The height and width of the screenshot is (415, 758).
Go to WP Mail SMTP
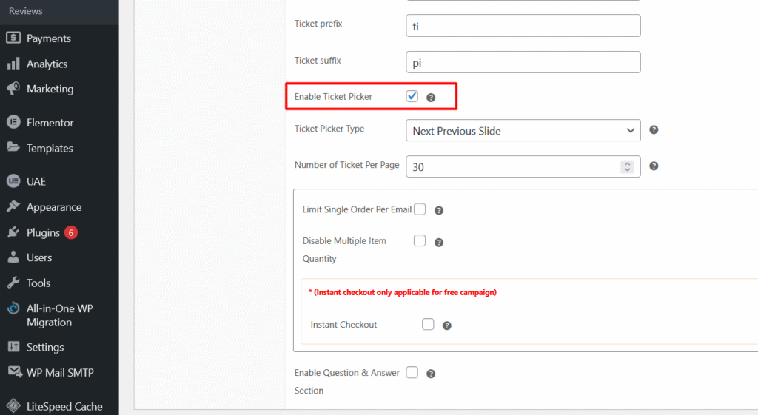pyautogui.click(x=60, y=372)
